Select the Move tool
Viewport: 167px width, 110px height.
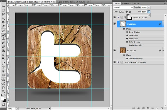click(3, 6)
